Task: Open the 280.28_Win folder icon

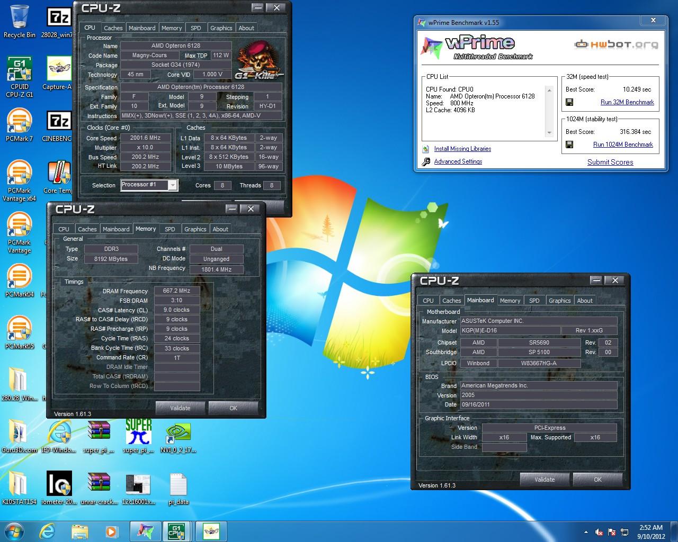Action: point(19,384)
